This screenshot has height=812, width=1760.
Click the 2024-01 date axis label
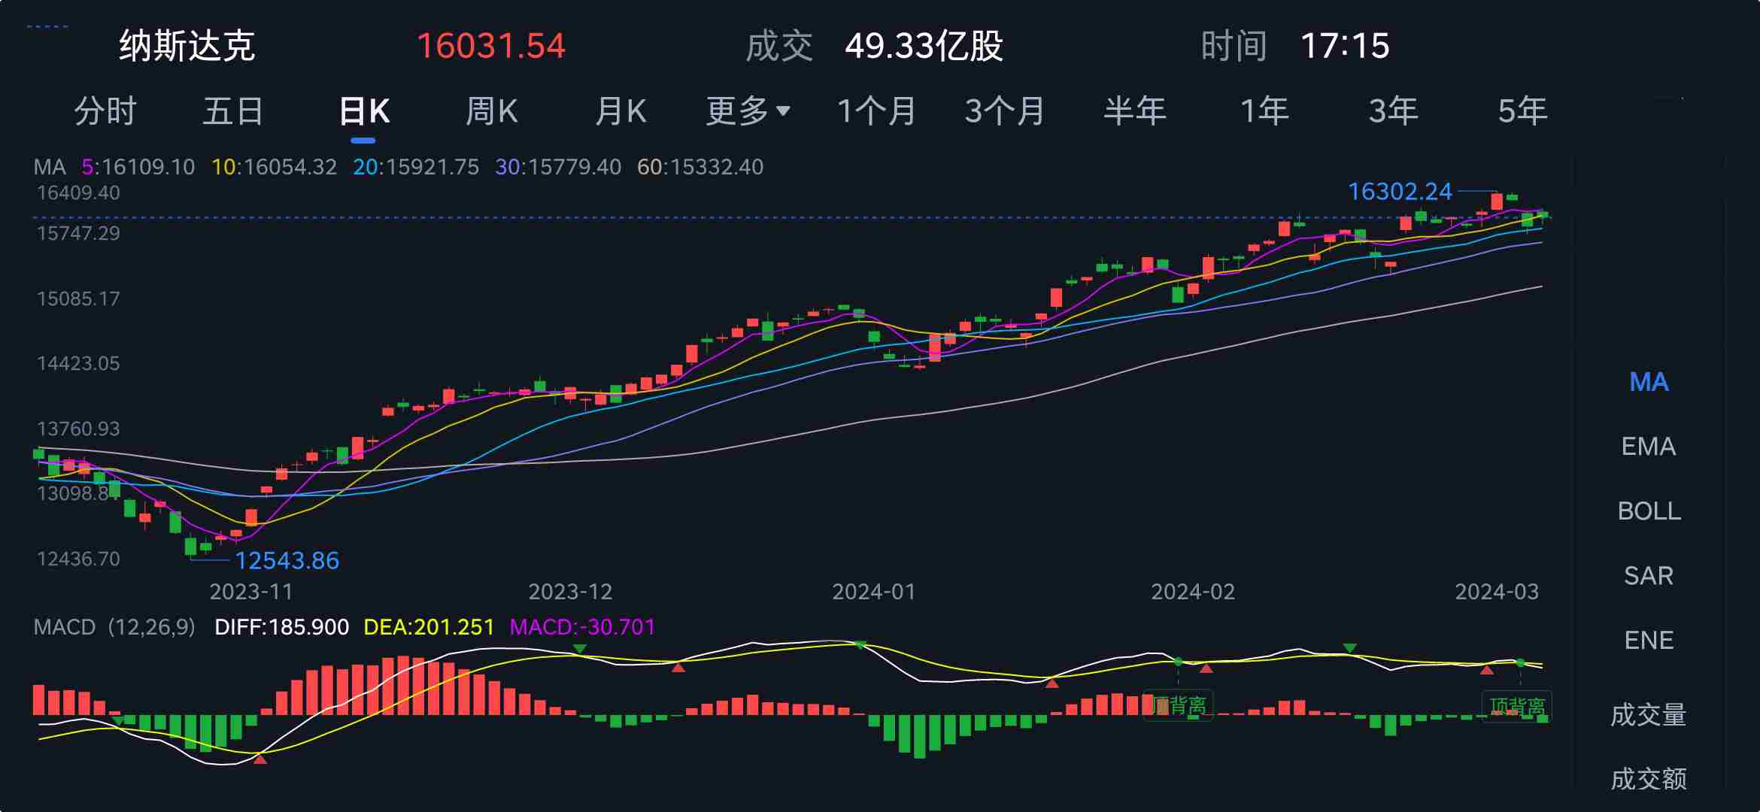pyautogui.click(x=874, y=592)
